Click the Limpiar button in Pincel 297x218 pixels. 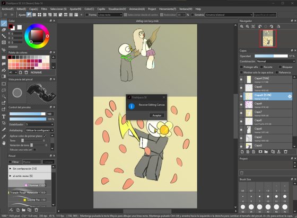click(49, 162)
